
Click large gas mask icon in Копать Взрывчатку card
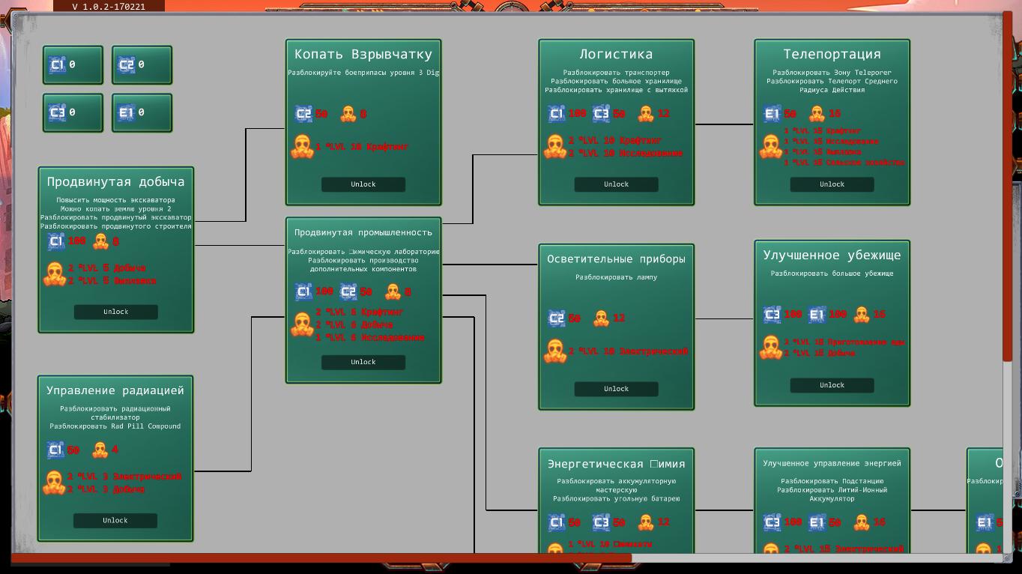tap(302, 147)
